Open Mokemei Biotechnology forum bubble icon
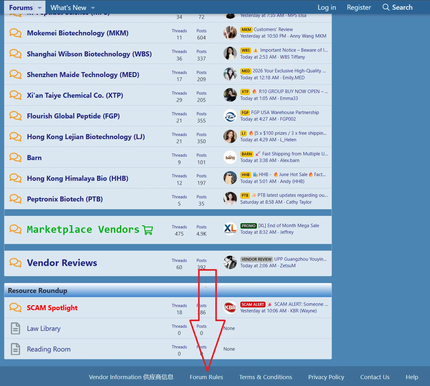The height and width of the screenshot is (386, 430). point(15,33)
